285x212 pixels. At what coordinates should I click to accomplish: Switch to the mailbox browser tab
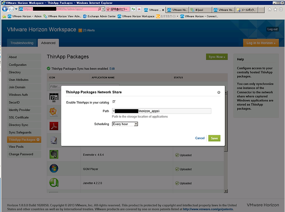247,10
